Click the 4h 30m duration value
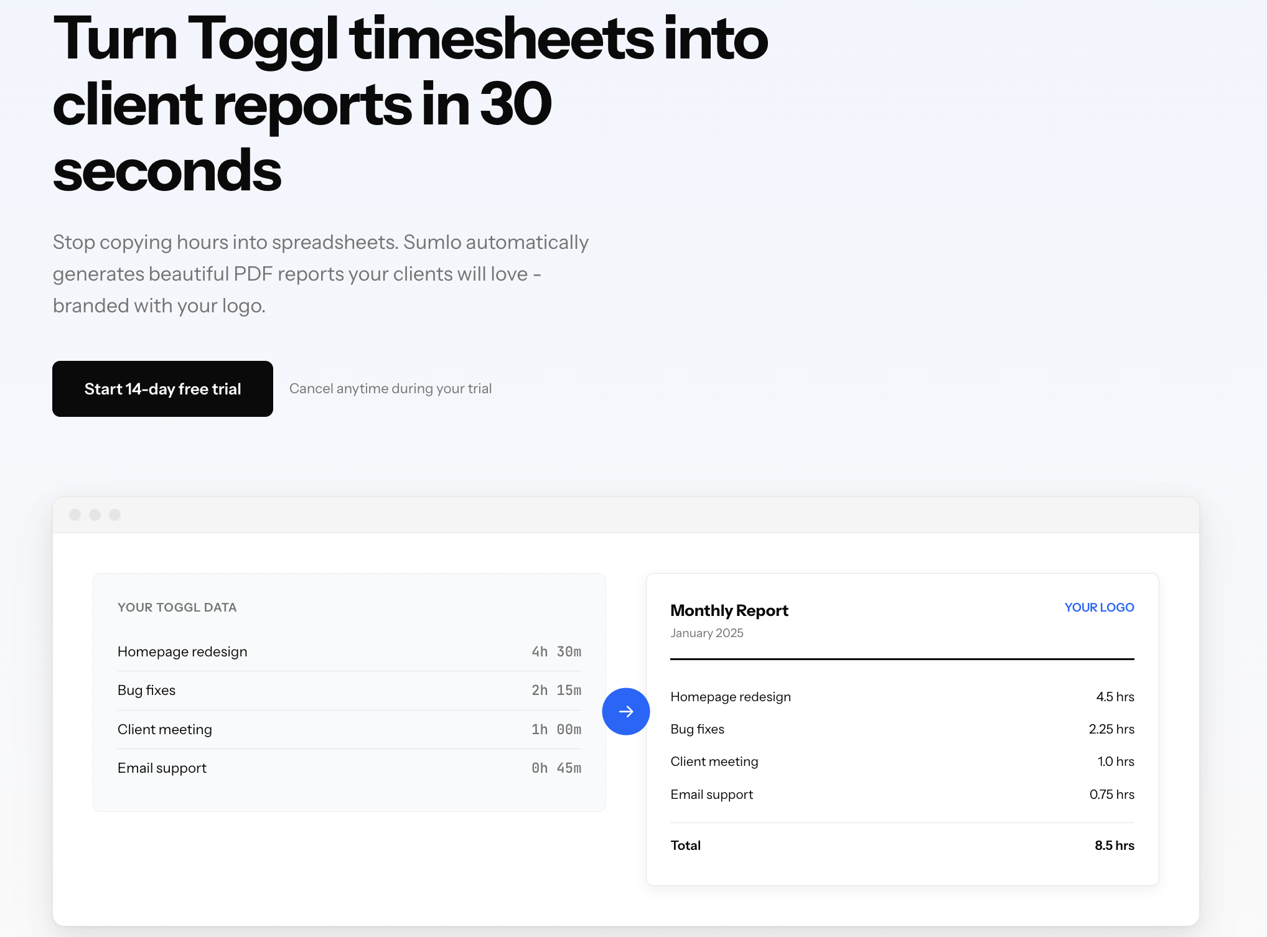This screenshot has width=1267, height=937. (556, 651)
